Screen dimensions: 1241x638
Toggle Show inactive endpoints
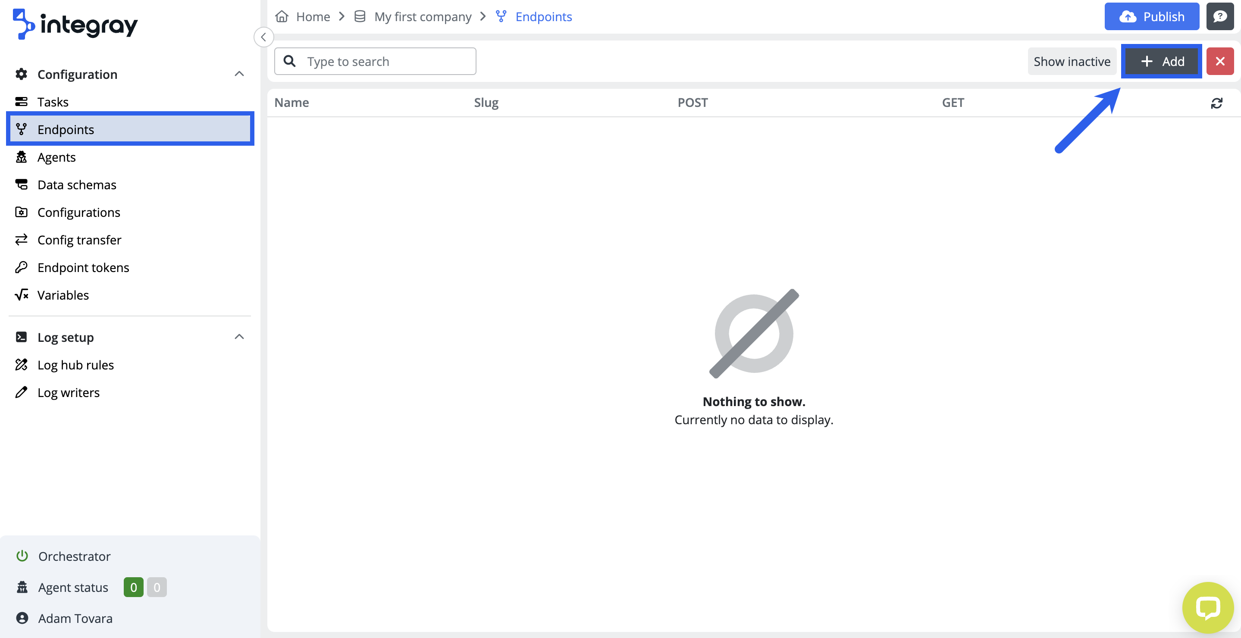point(1072,61)
